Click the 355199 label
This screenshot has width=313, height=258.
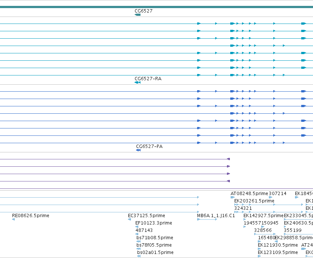[x=293, y=230]
